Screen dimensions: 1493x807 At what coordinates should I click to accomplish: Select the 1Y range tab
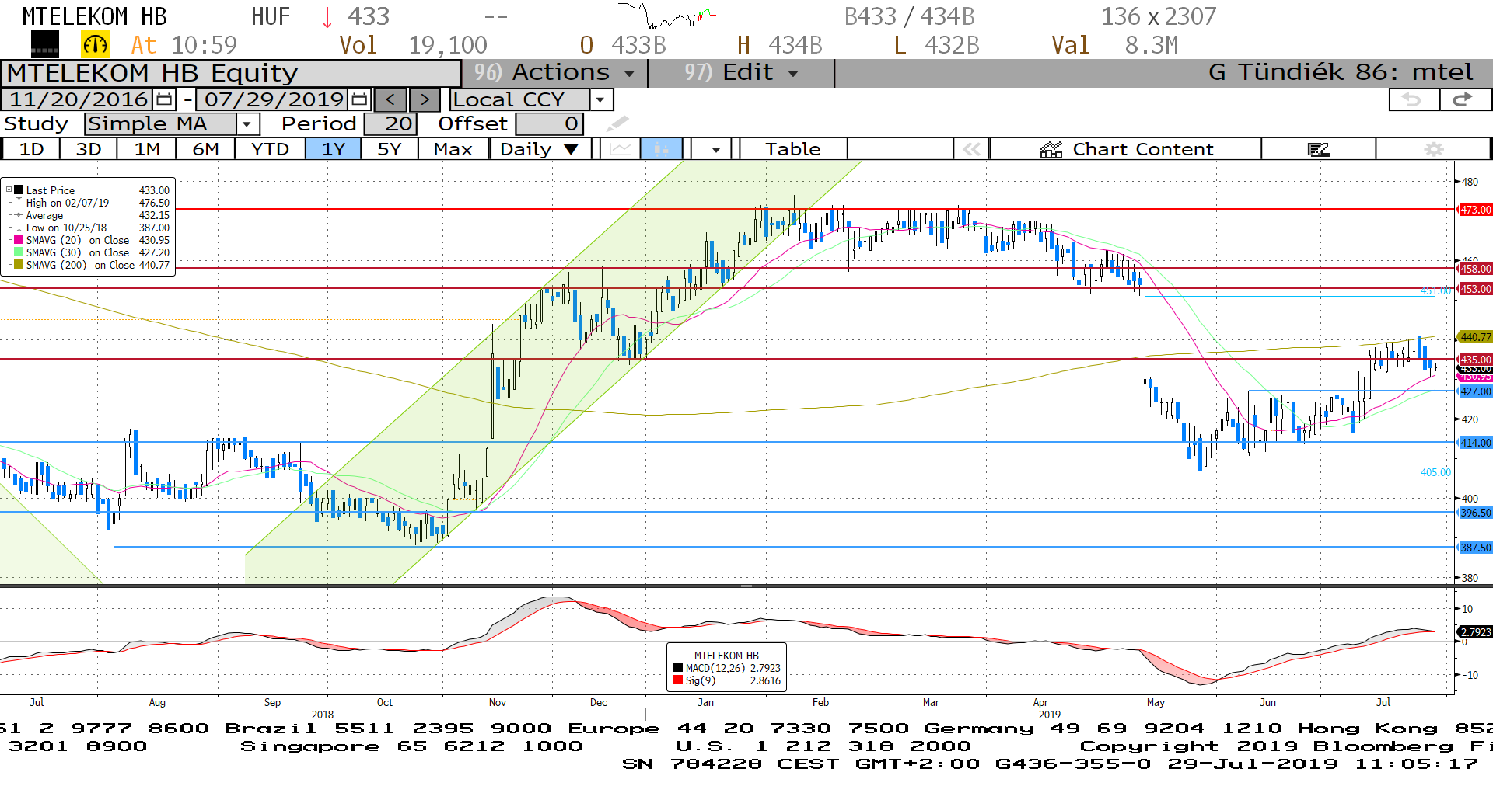coord(333,149)
